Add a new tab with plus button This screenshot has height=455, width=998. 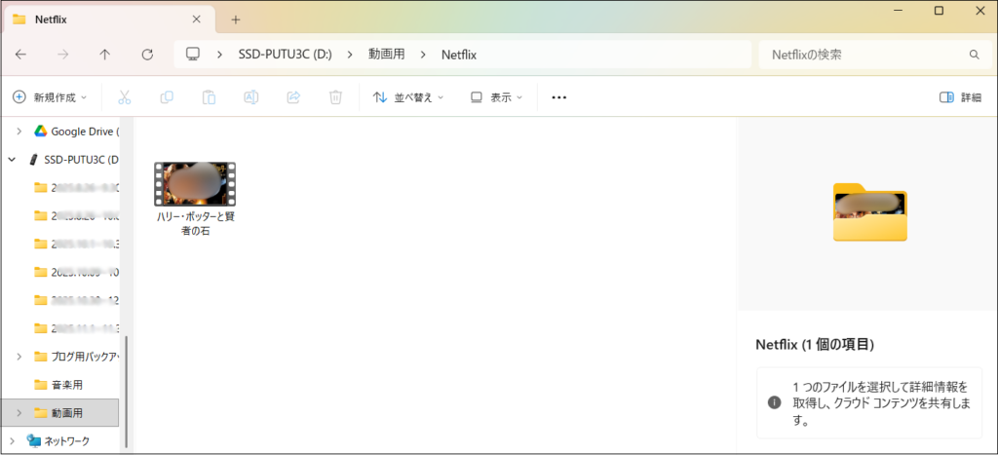(236, 19)
